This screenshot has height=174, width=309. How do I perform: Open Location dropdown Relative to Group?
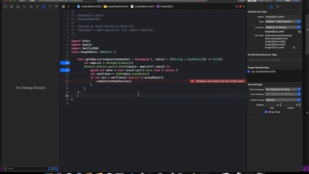(x=282, y=27)
